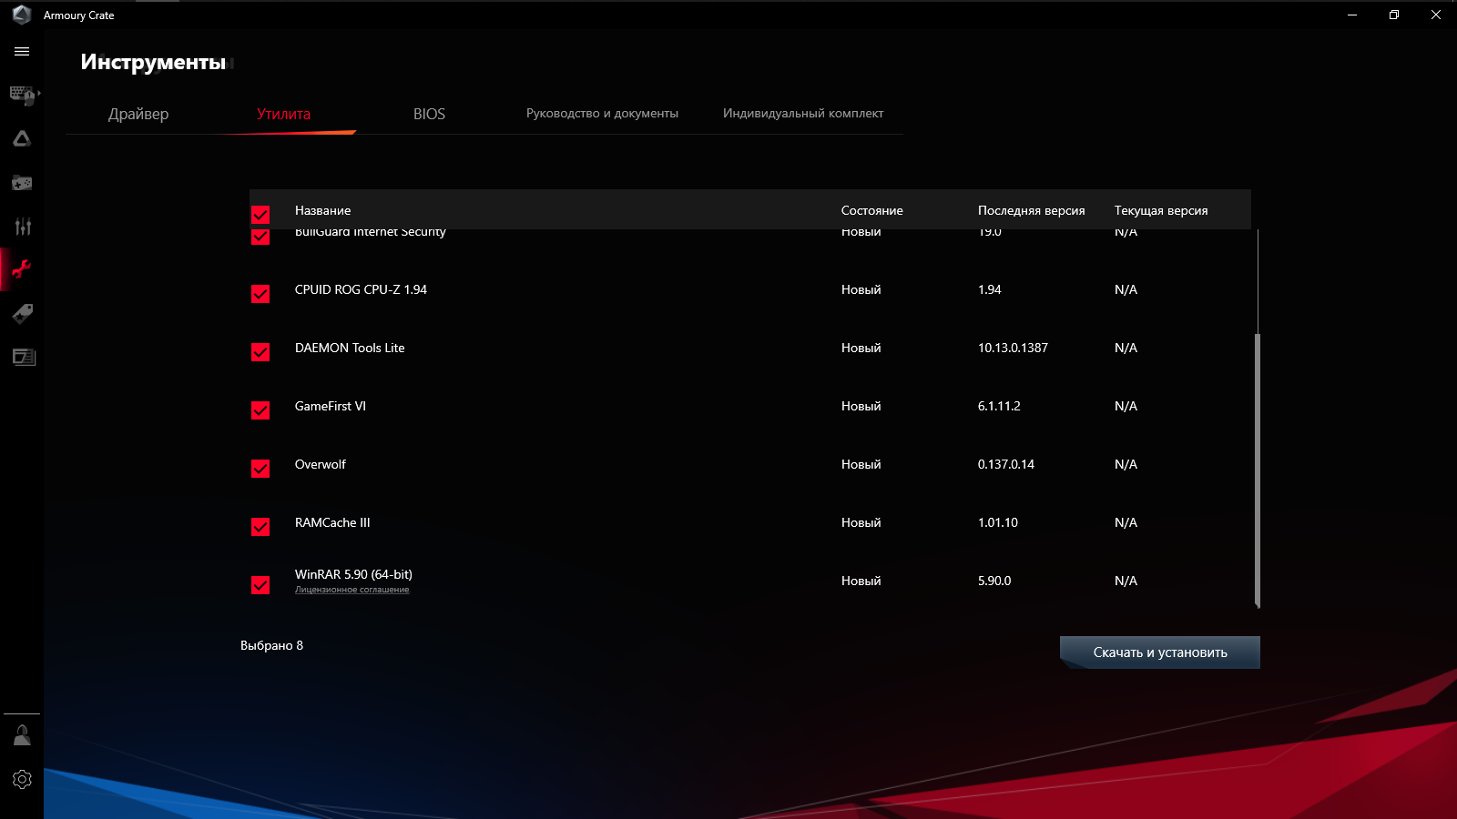Select the red wrench Tools icon
Viewport: 1457px width, 819px height.
coord(22,269)
